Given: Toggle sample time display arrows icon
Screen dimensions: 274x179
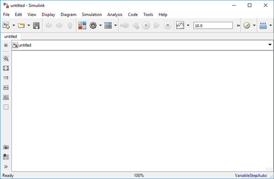Looking at the screenshot, I should (x=6, y=78).
